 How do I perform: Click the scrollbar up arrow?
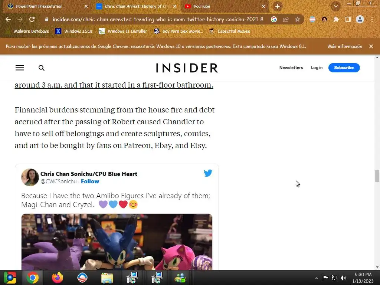377,58
